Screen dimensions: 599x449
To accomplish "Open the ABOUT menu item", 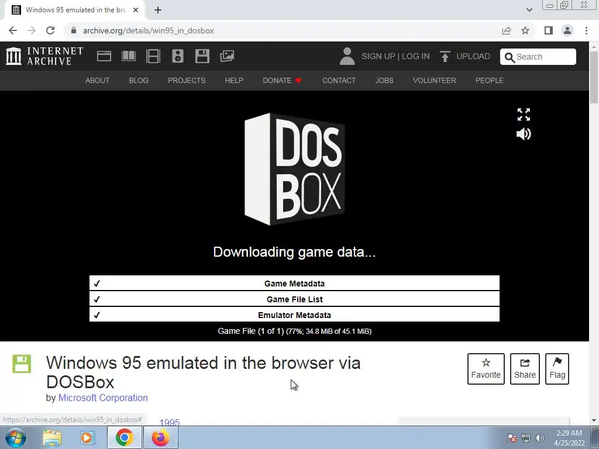I will 98,81.
